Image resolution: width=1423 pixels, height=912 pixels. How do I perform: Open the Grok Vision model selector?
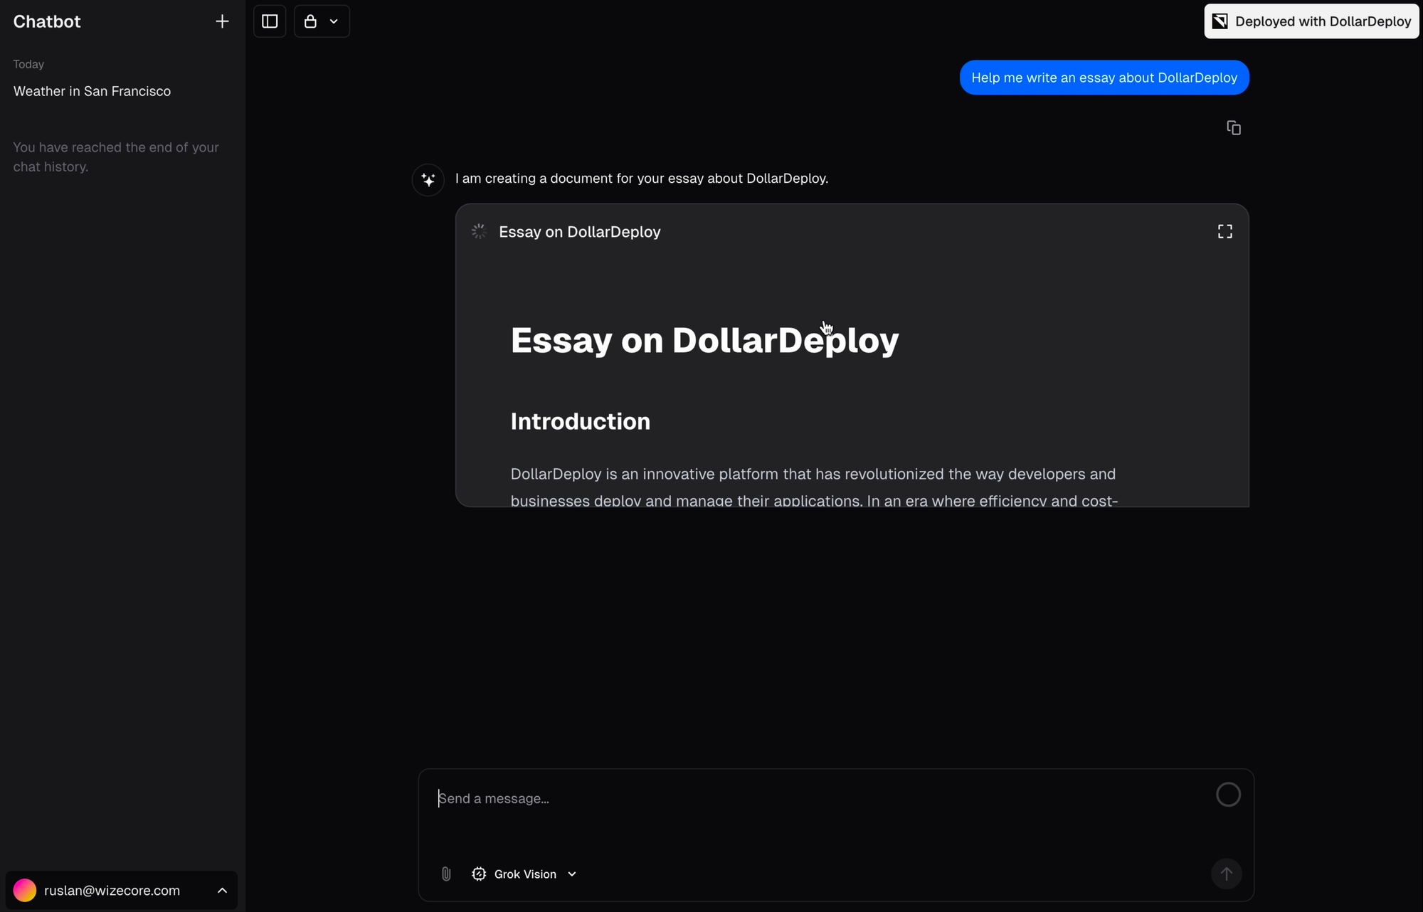click(524, 874)
